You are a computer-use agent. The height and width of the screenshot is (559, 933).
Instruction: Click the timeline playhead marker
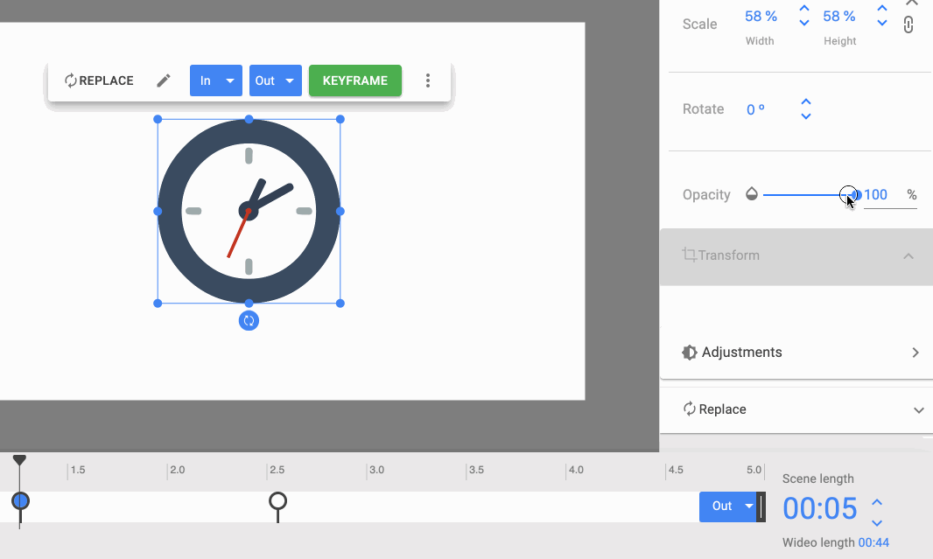tap(19, 459)
